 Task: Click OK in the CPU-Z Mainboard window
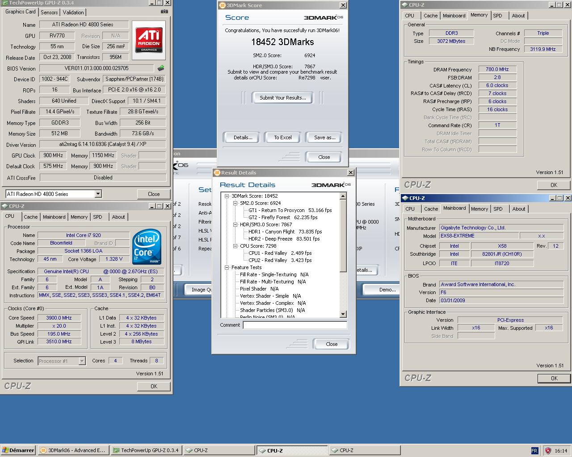pyautogui.click(x=554, y=378)
